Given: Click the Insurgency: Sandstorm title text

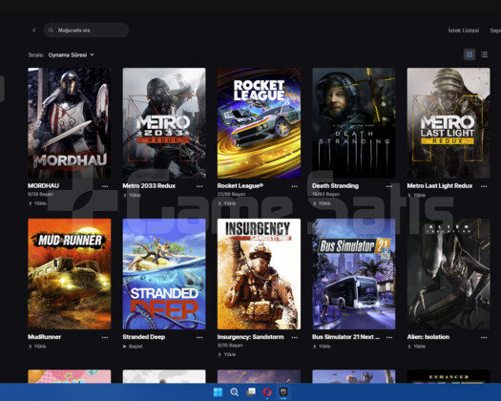Looking at the screenshot, I should (250, 337).
